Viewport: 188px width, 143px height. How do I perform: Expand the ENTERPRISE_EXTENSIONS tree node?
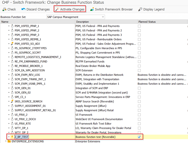point(6,141)
